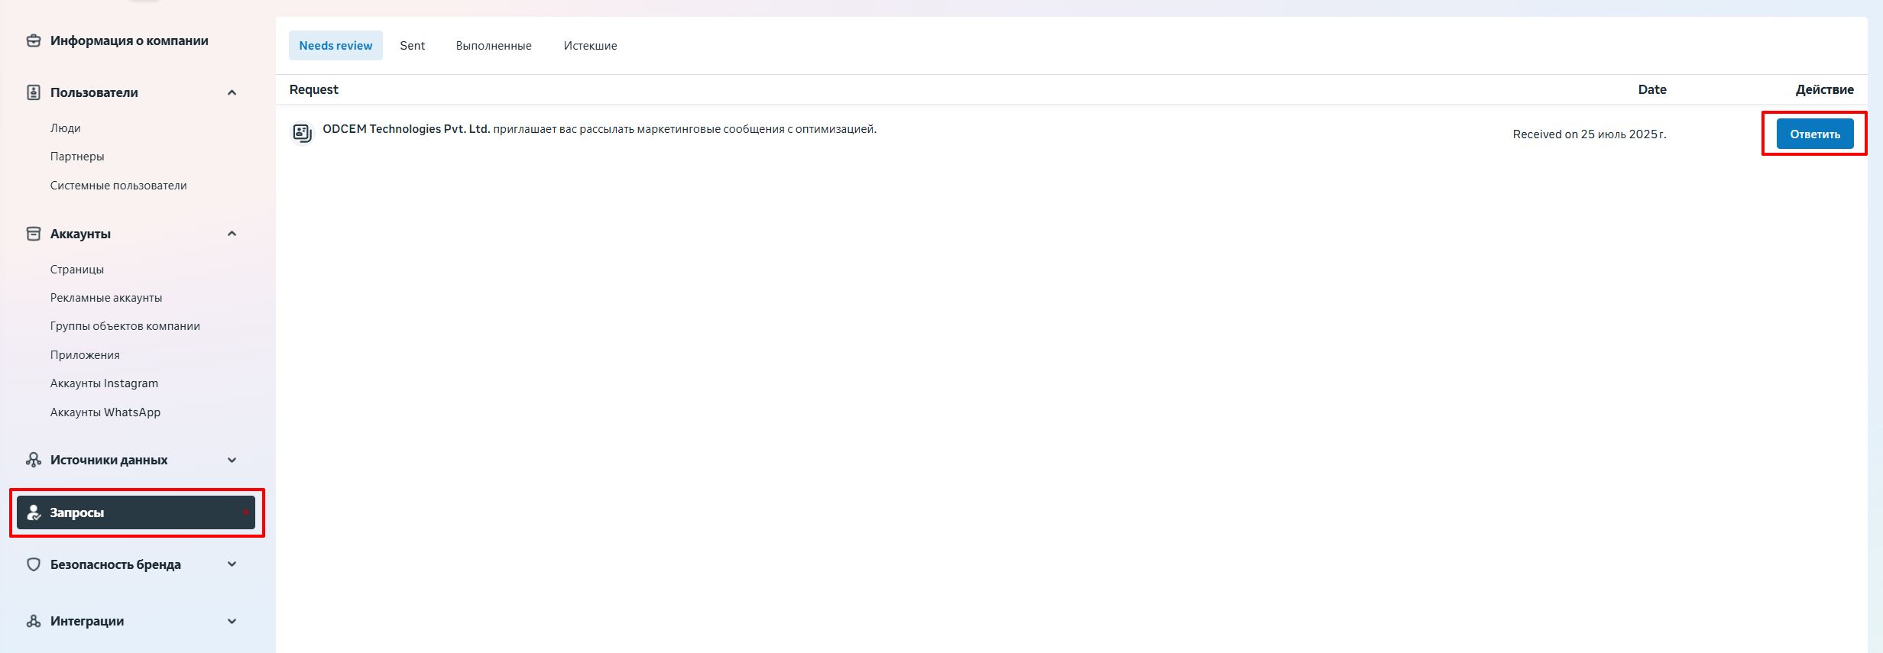Switch to the Sent tab
The image size is (1883, 653).
click(x=412, y=46)
